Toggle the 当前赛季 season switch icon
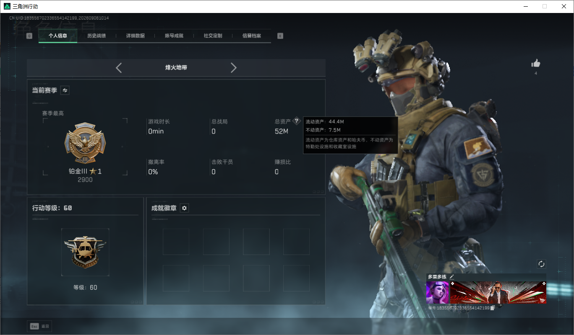The width and height of the screenshot is (574, 335). pyautogui.click(x=65, y=90)
